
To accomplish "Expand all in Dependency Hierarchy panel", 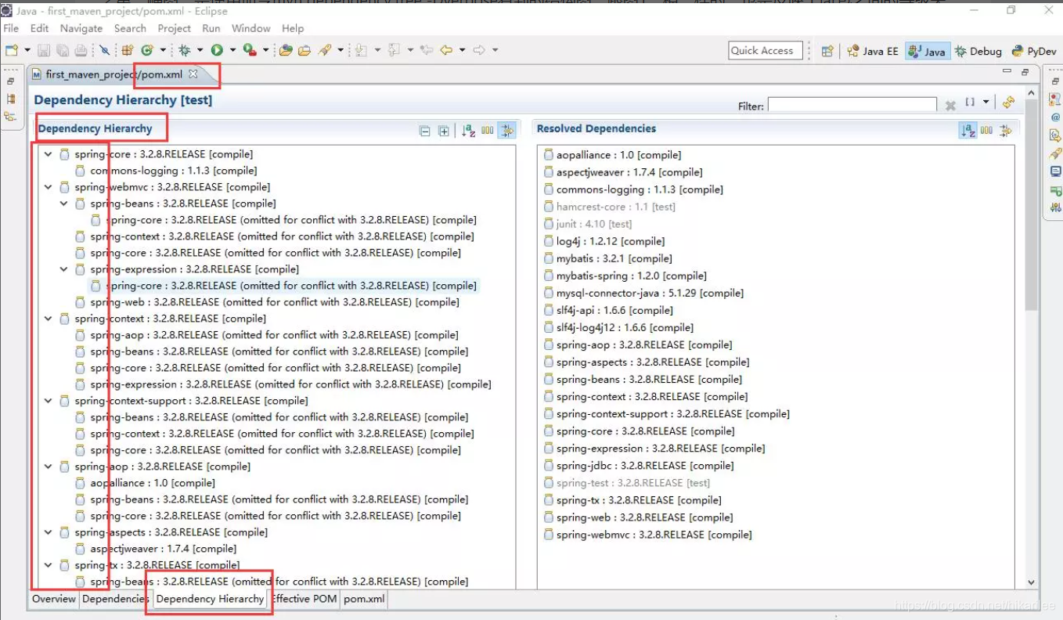I will pos(444,131).
